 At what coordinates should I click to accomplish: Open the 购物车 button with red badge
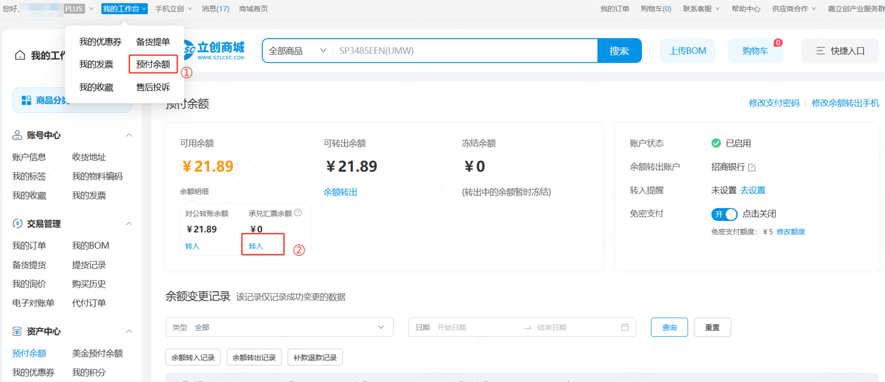(x=755, y=51)
